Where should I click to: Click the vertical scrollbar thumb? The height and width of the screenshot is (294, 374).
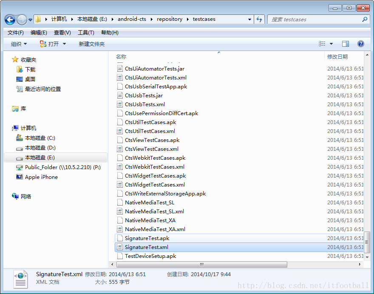click(x=367, y=242)
